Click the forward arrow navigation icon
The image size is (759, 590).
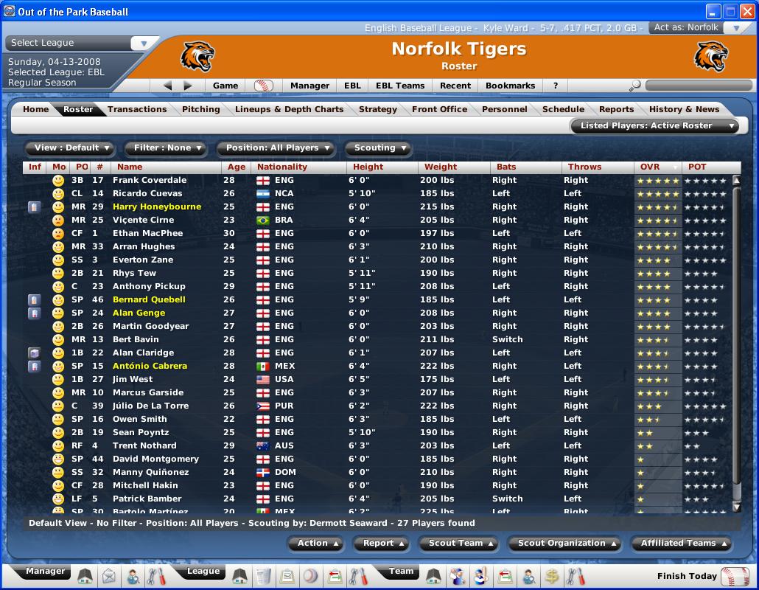[x=188, y=86]
